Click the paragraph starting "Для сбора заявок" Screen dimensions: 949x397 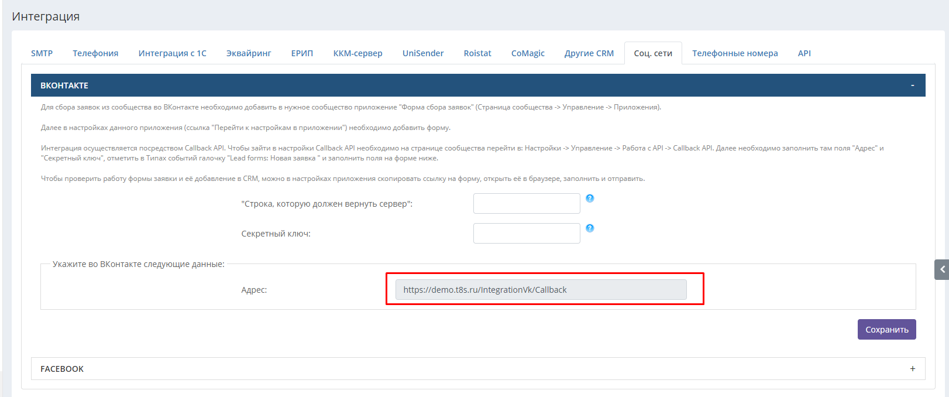coord(351,107)
